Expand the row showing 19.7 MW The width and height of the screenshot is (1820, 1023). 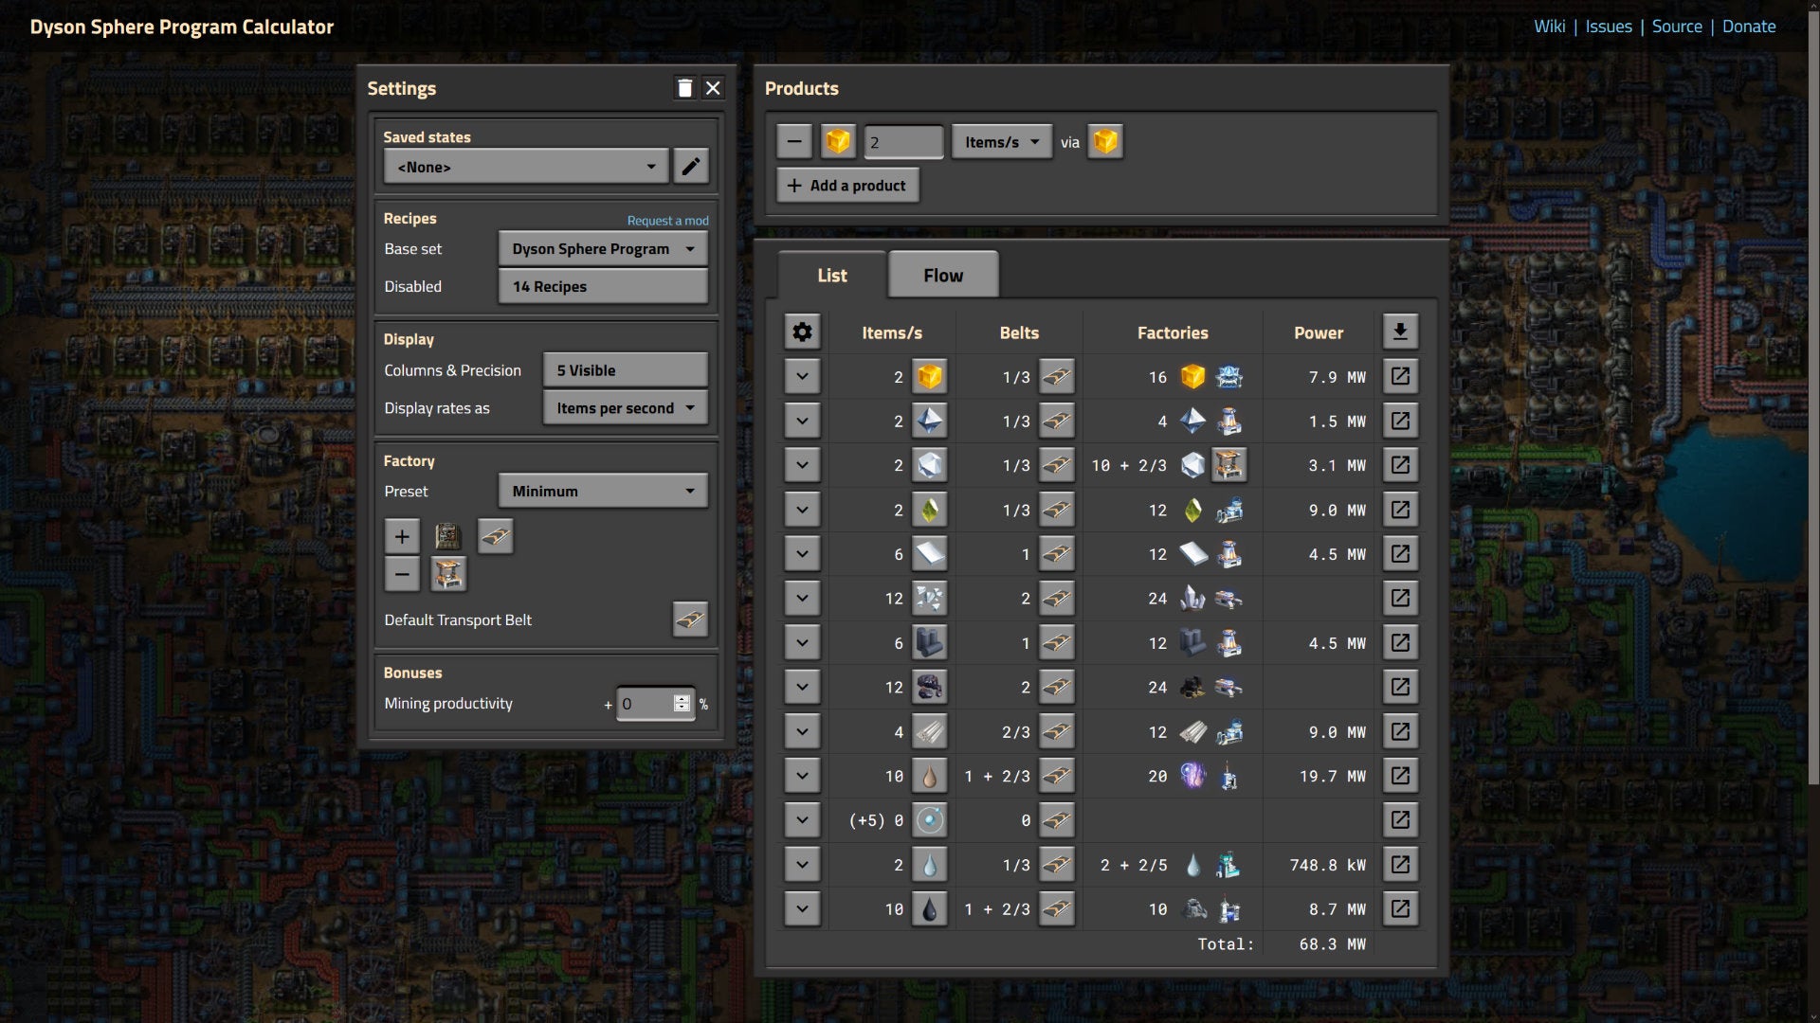click(802, 776)
